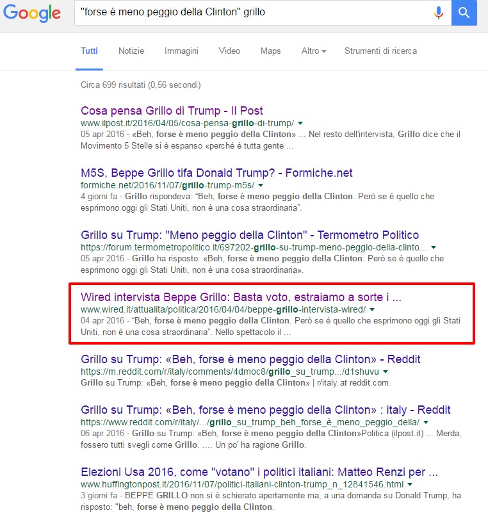Click the www.wired.it URL text

(x=223, y=309)
